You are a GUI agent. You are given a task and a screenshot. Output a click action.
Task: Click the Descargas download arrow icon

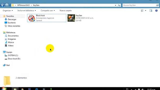[x=6, y=19]
